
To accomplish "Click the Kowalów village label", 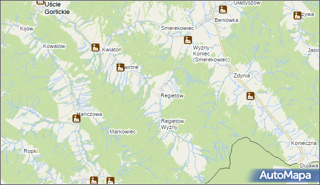I will point(54,46).
